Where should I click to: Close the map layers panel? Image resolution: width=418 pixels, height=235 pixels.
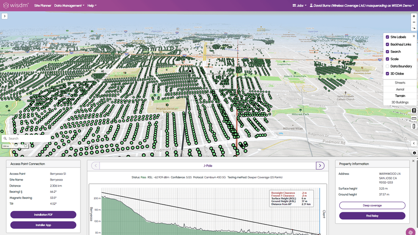click(x=414, y=36)
